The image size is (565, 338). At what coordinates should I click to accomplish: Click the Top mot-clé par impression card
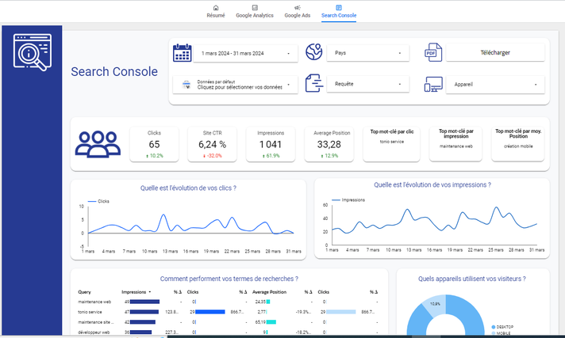[x=455, y=144]
